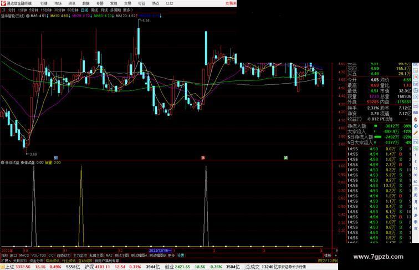Switch chart to 分时 view

[x=12, y=10]
